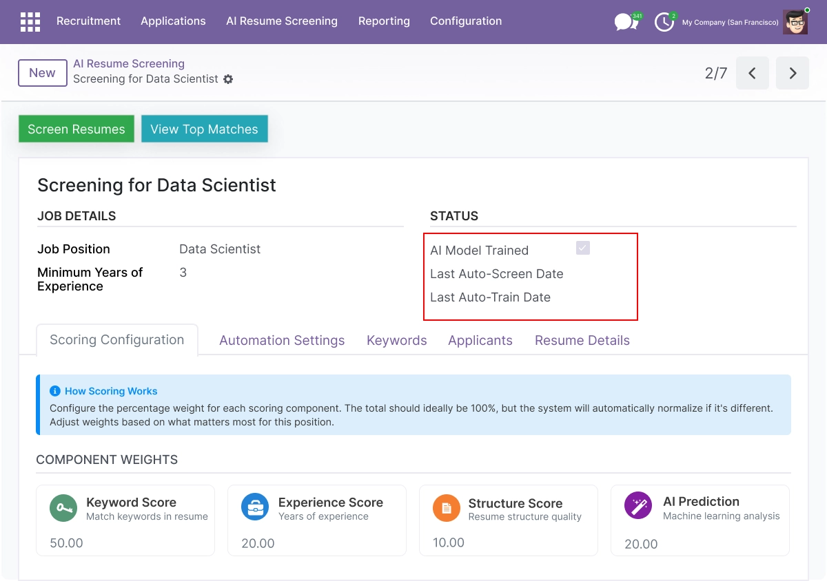This screenshot has width=827, height=581.
Task: Click the Structure Score document icon
Action: [447, 509]
